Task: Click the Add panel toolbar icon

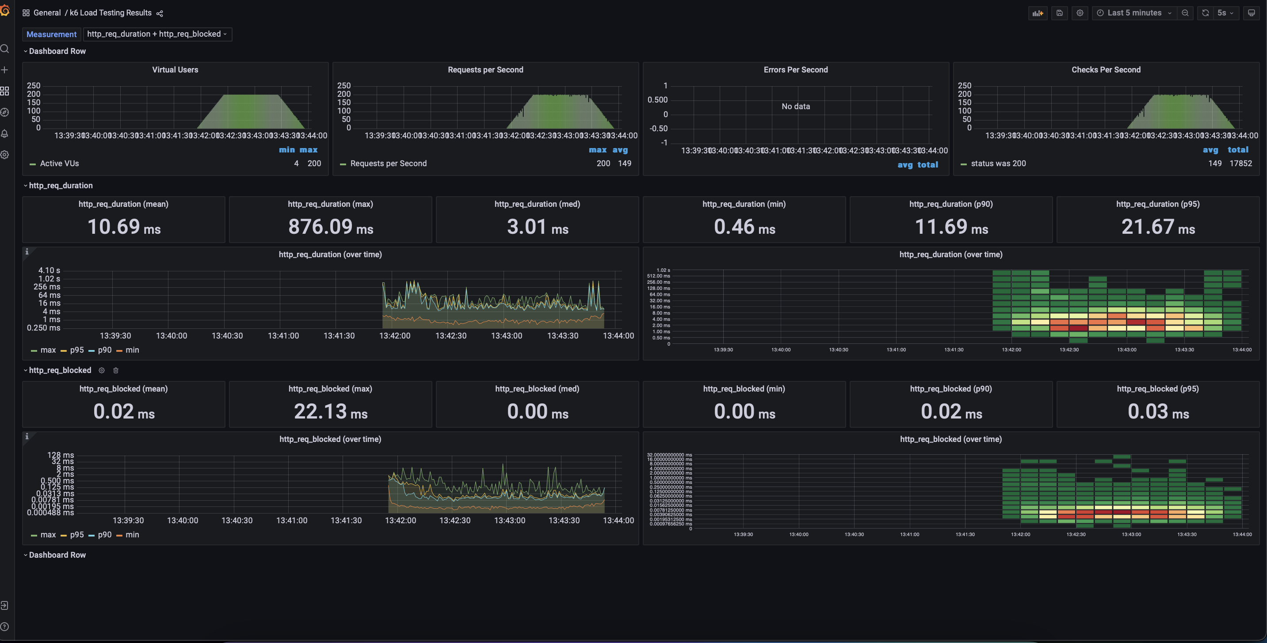Action: tap(1038, 13)
